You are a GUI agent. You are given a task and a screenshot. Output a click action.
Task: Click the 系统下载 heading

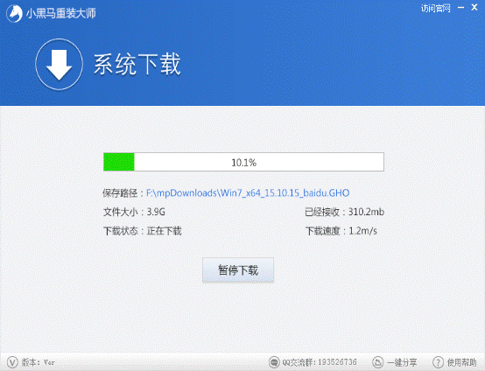point(137,64)
